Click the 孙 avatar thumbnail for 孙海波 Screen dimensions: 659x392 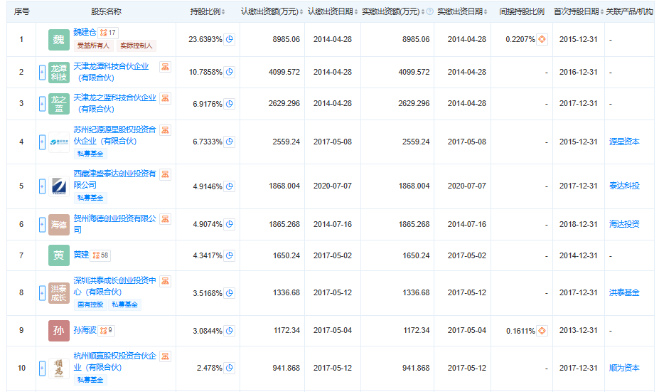[59, 331]
